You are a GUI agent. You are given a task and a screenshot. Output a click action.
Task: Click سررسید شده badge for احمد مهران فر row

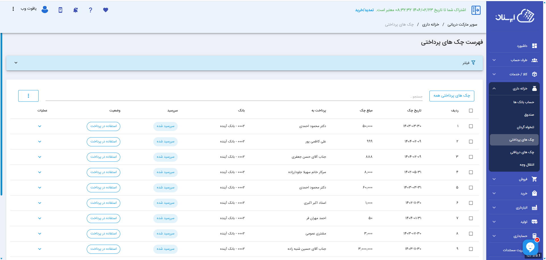(x=166, y=218)
